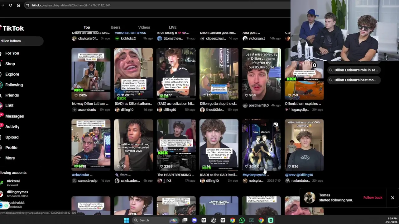This screenshot has width=399, height=224.
Task: Reload the page with the browser refresh icon
Action: tap(11, 5)
